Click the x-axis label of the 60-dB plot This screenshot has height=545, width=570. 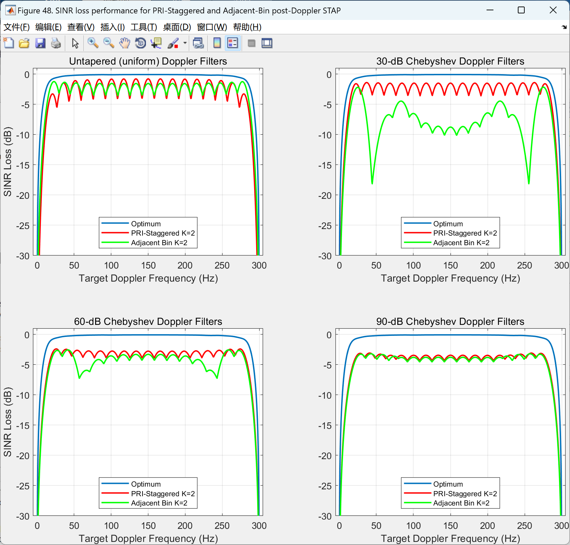[x=148, y=538]
